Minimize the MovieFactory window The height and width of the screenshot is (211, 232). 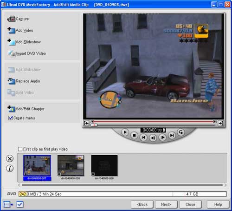click(x=214, y=5)
